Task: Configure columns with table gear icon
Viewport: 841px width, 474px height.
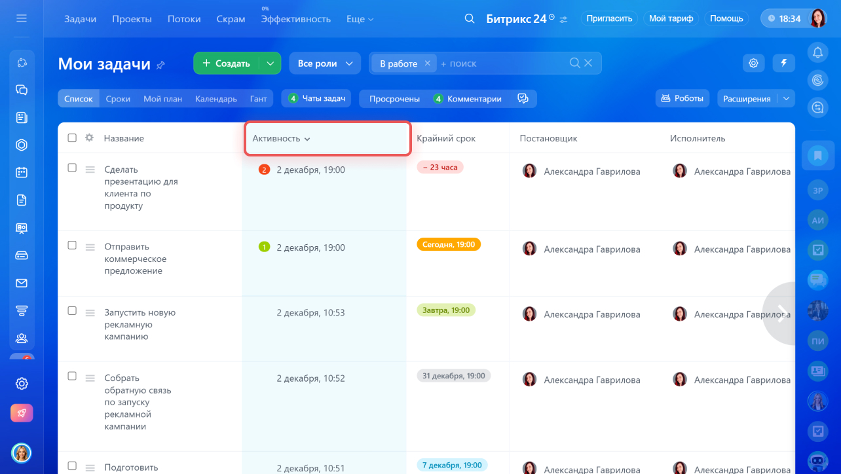Action: (90, 138)
